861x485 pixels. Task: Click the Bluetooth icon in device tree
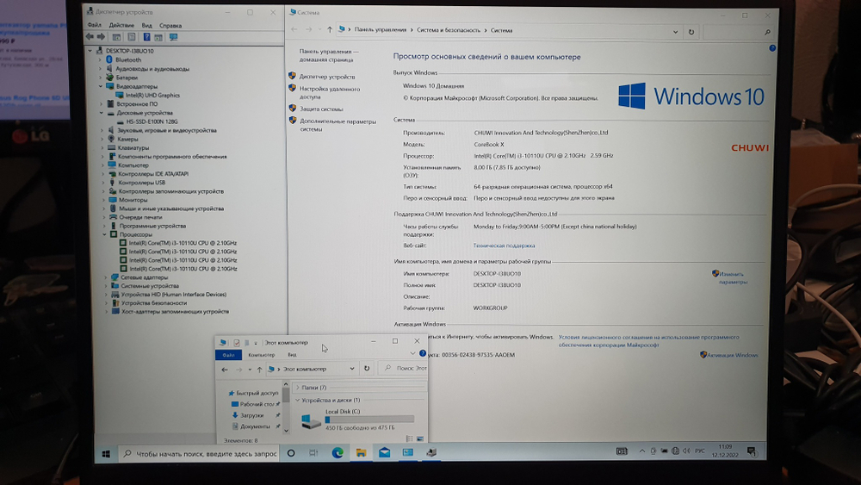pyautogui.click(x=108, y=59)
